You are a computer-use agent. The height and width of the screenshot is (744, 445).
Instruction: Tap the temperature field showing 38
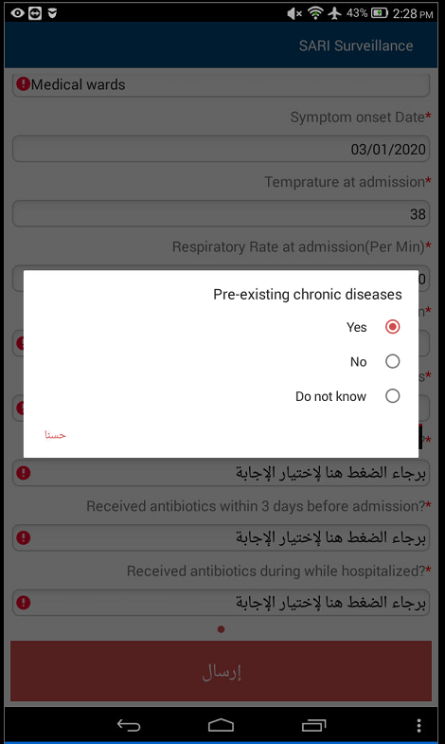point(221,214)
